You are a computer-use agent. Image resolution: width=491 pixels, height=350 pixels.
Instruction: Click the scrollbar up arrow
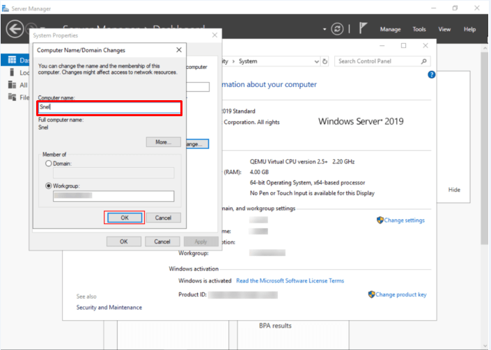pos(485,48)
